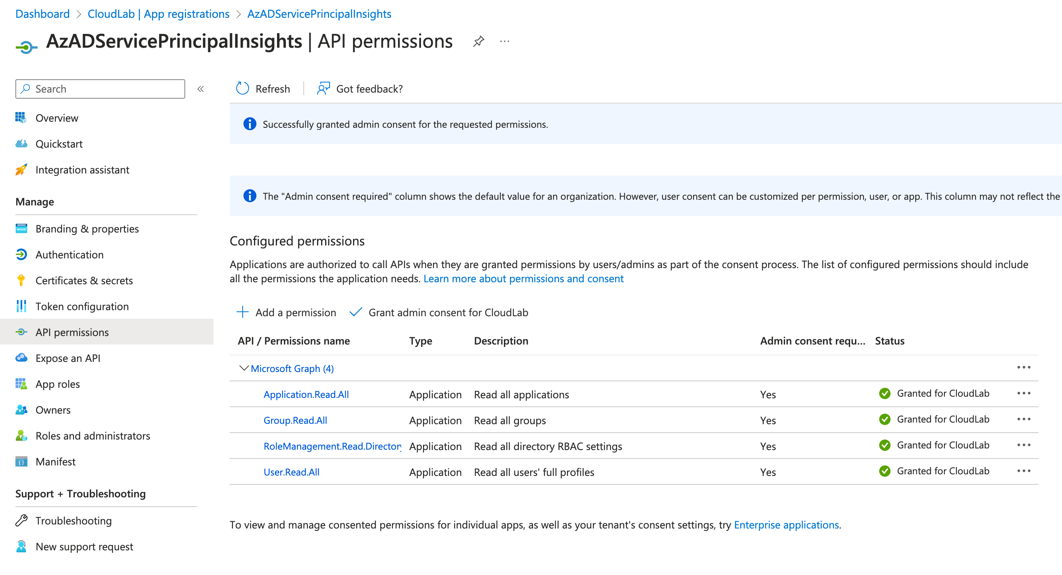Open the RoleManagement.Read.Directory permission link
The height and width of the screenshot is (575, 1062).
point(332,446)
